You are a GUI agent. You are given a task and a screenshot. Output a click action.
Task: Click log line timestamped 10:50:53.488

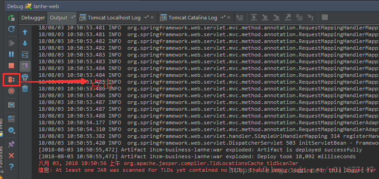point(209,116)
